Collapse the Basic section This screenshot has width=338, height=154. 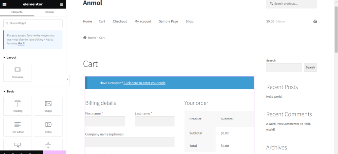[9, 92]
